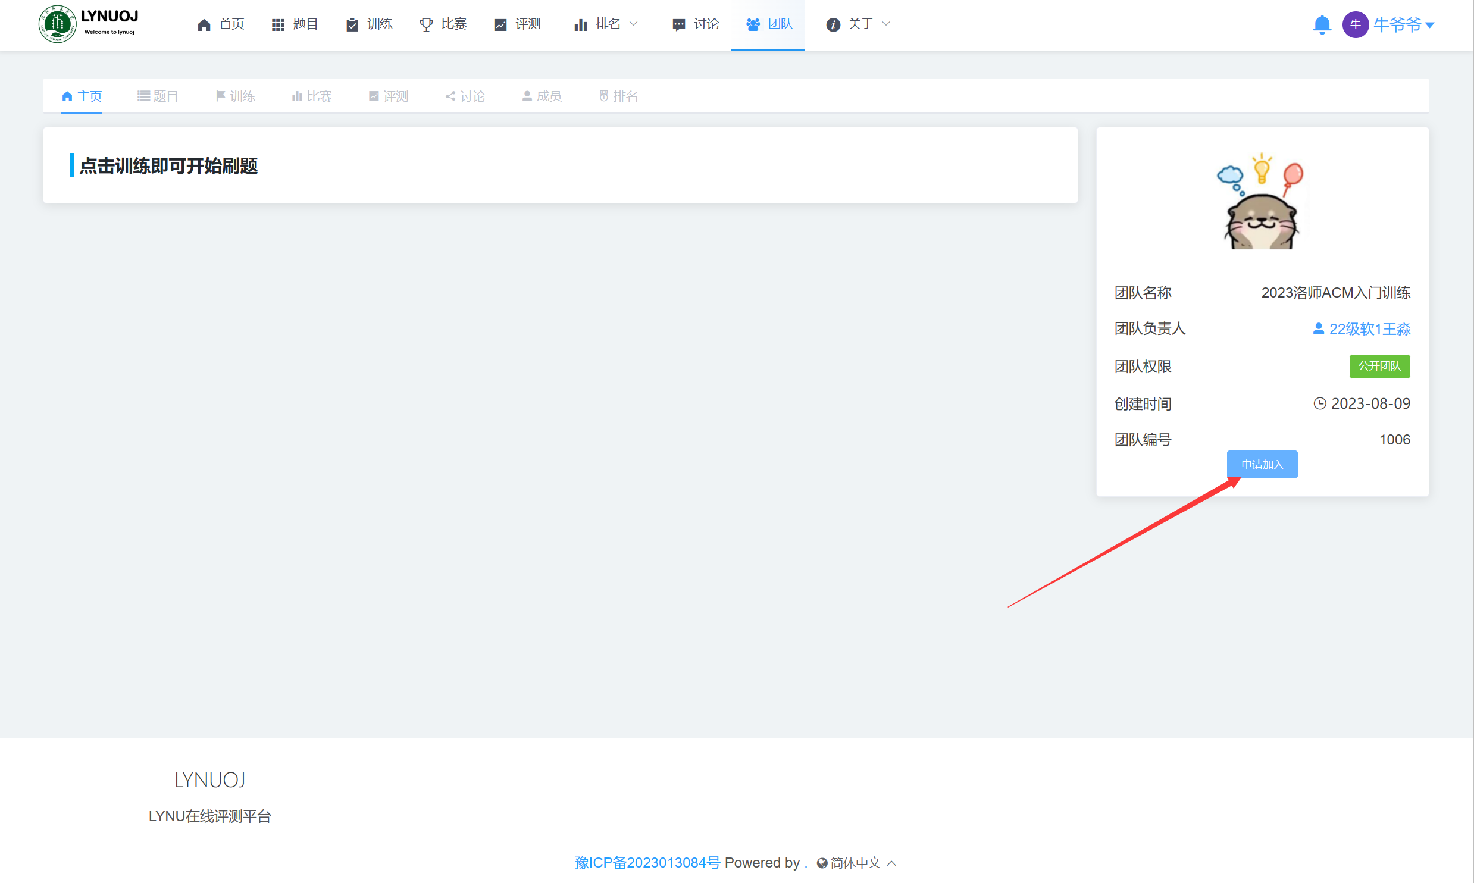The image size is (1474, 883).
Task: Click the team otter avatar image
Action: [x=1262, y=202]
